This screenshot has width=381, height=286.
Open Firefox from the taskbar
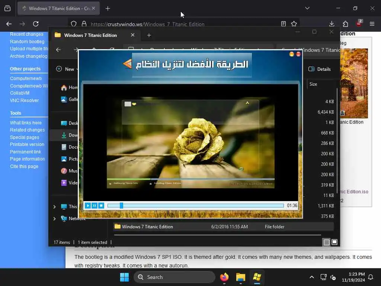[x=224, y=277]
